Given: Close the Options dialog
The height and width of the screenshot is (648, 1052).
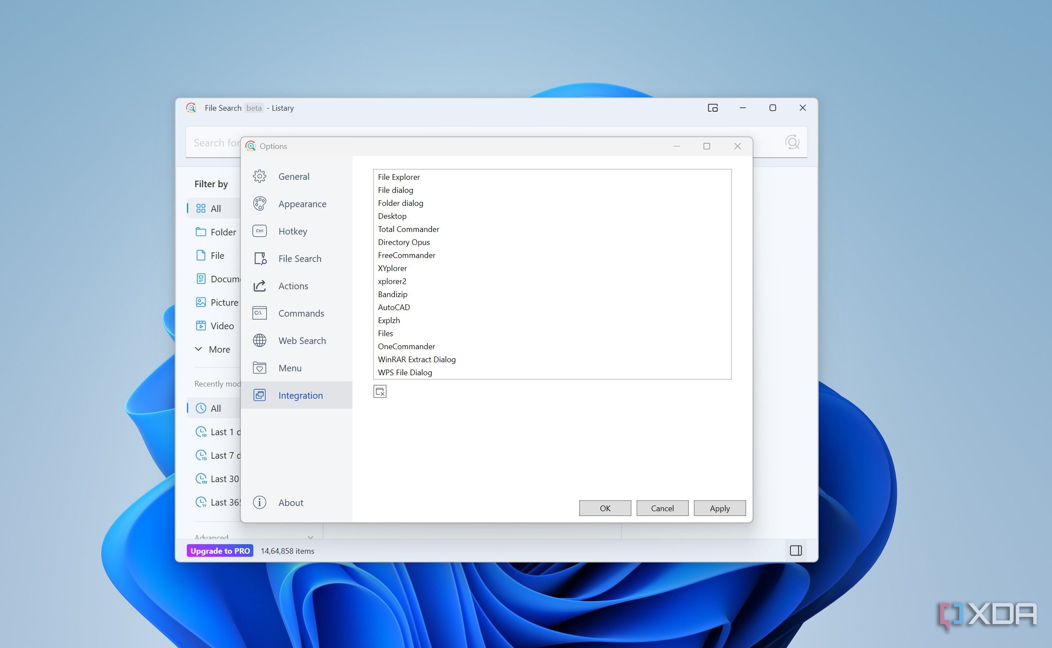Looking at the screenshot, I should (x=737, y=146).
